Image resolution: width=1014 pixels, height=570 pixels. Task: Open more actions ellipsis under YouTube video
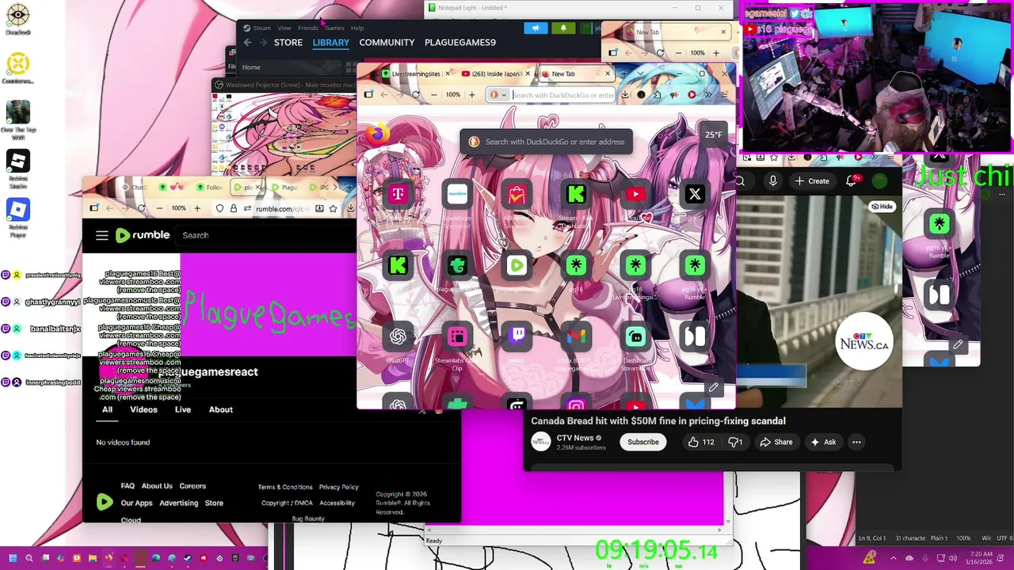[856, 443]
